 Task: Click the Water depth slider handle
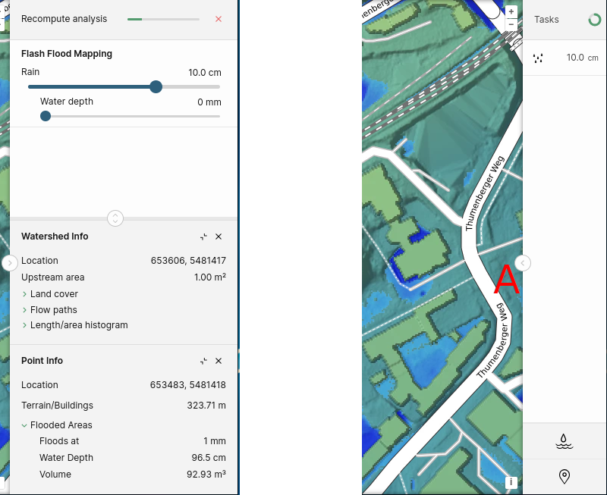(x=46, y=116)
